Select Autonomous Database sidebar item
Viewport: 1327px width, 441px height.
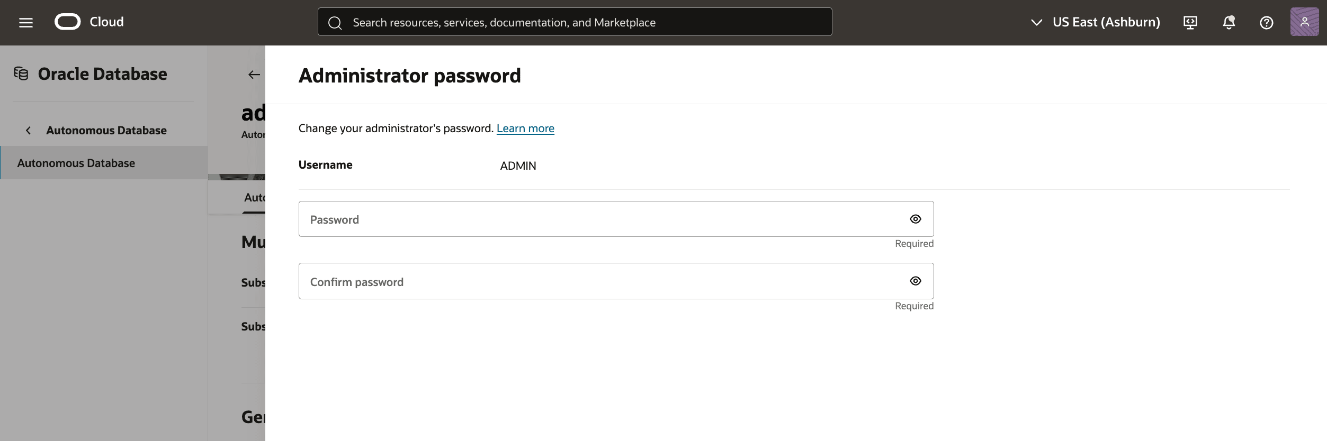pos(104,163)
